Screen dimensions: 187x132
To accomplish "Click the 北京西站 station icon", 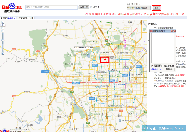I will coord(101,86).
